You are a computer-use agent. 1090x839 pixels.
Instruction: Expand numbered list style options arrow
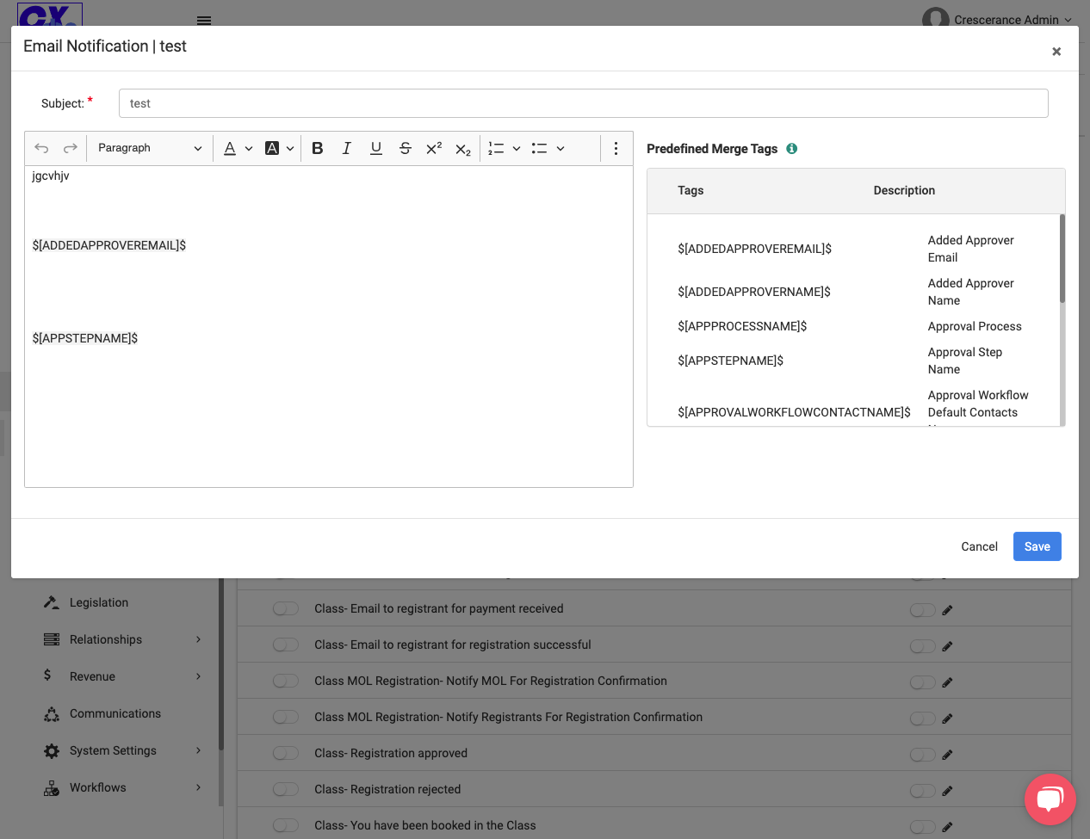(517, 149)
